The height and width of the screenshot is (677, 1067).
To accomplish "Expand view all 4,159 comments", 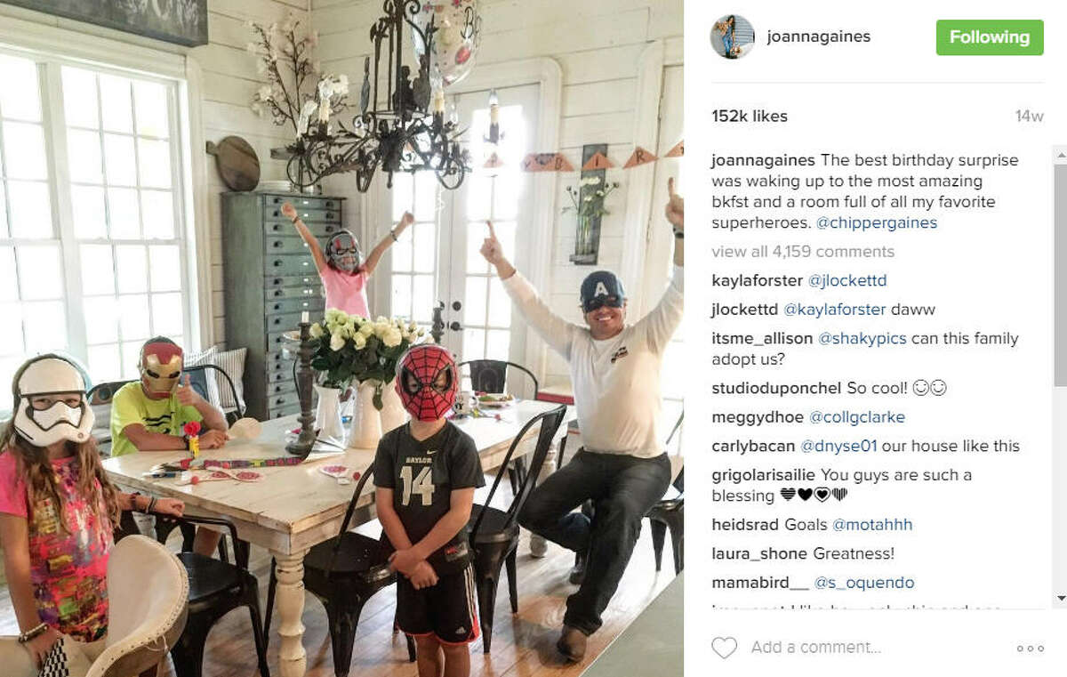I will tap(803, 251).
